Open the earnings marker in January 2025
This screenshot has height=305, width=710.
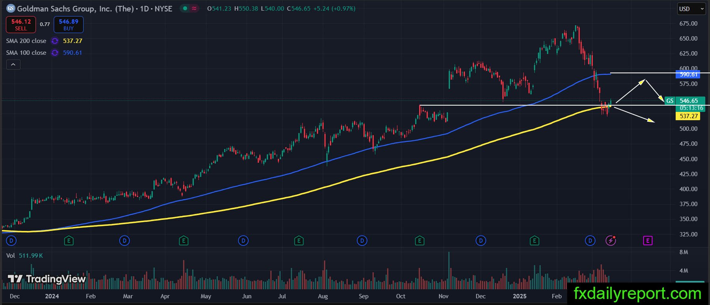pyautogui.click(x=534, y=240)
